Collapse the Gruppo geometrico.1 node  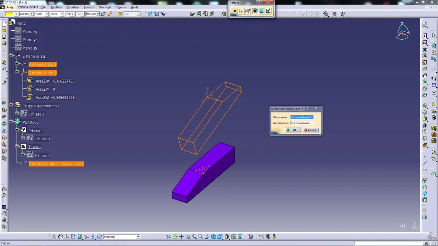11,105
